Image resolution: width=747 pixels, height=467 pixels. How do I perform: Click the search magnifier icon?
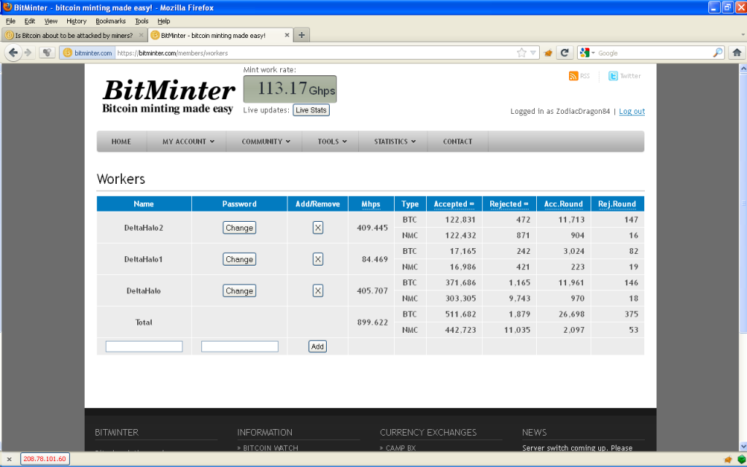718,53
